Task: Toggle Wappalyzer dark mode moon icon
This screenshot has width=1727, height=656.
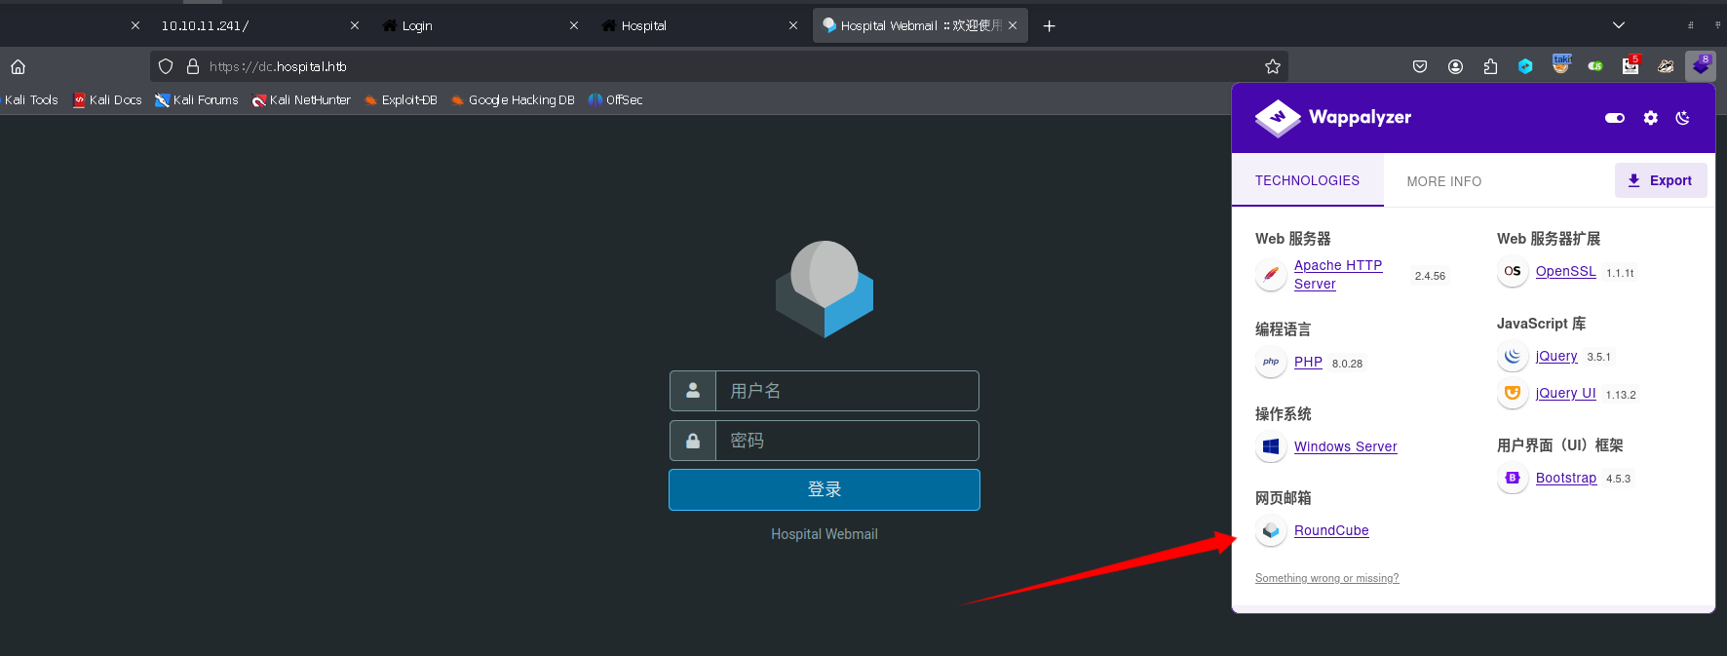Action: click(x=1682, y=118)
